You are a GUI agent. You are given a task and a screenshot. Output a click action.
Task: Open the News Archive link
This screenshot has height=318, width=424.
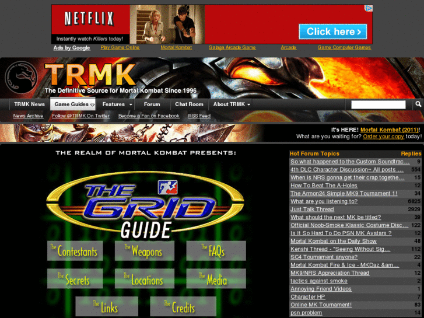(28, 116)
